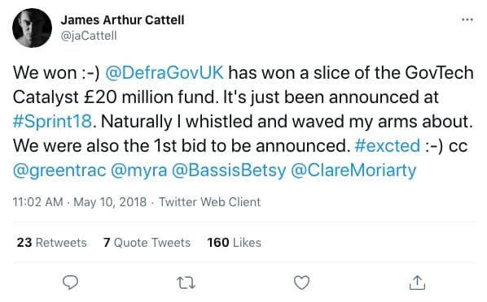Open the @myra mention
The image size is (487, 302).
138,170
